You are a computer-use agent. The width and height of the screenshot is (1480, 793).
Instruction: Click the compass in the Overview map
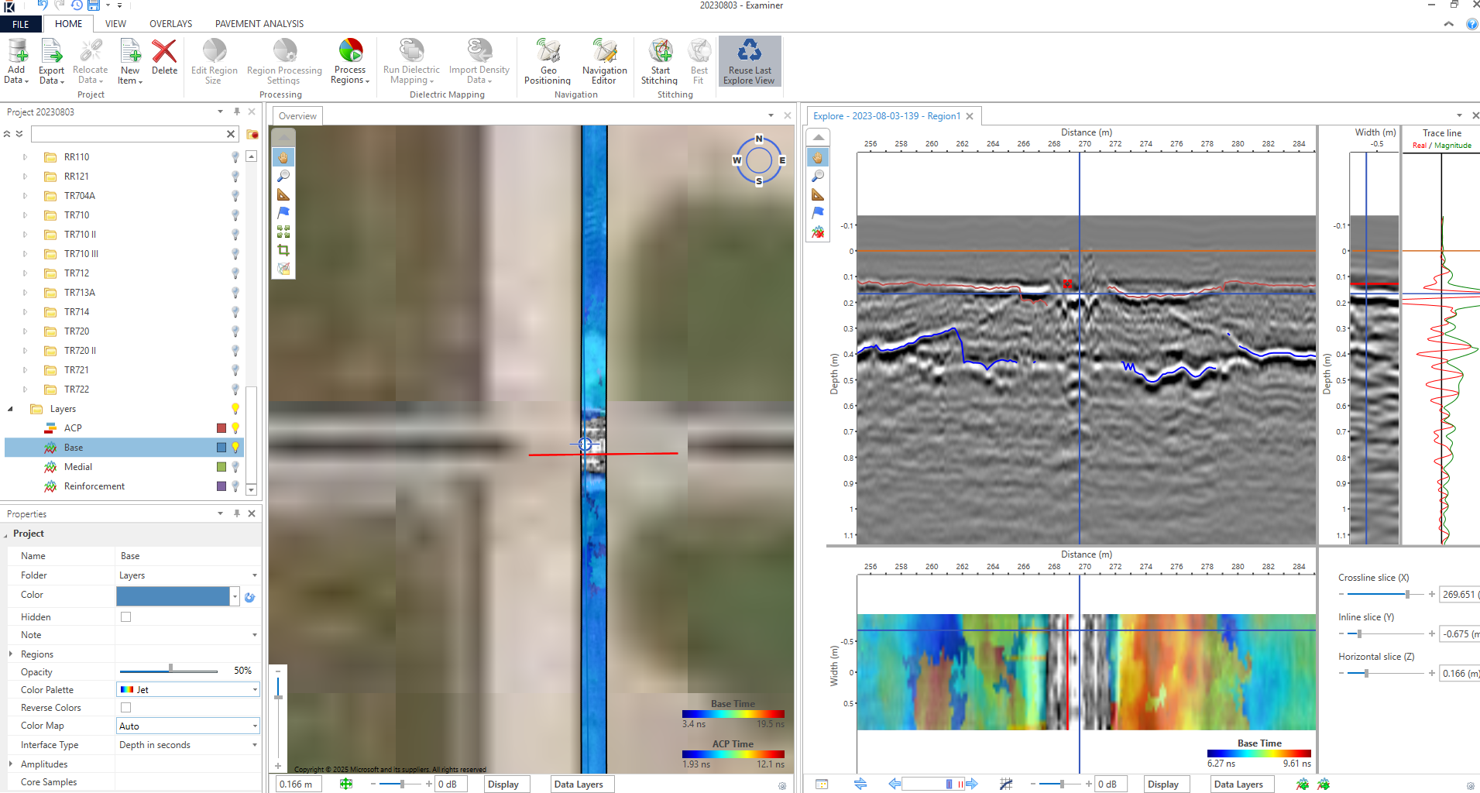(x=759, y=160)
